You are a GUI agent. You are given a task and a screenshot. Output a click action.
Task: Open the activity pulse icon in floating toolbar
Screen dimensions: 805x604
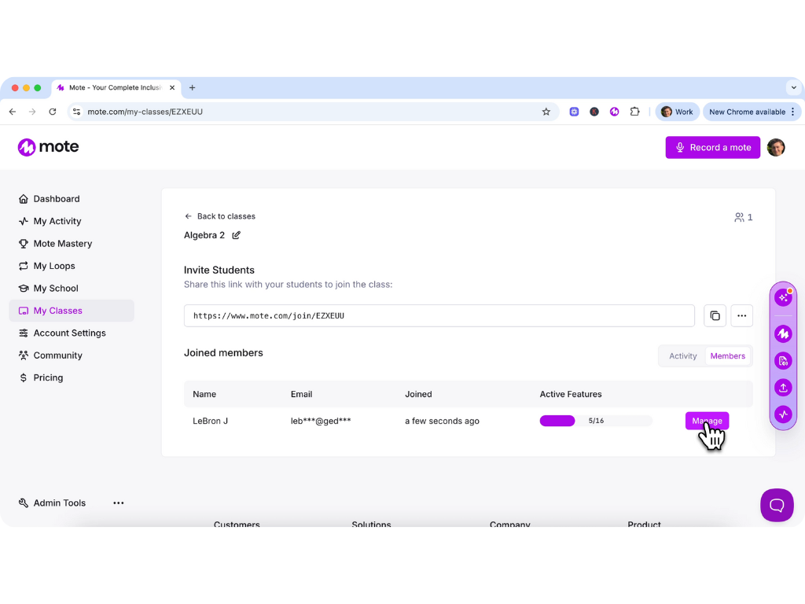click(x=783, y=414)
